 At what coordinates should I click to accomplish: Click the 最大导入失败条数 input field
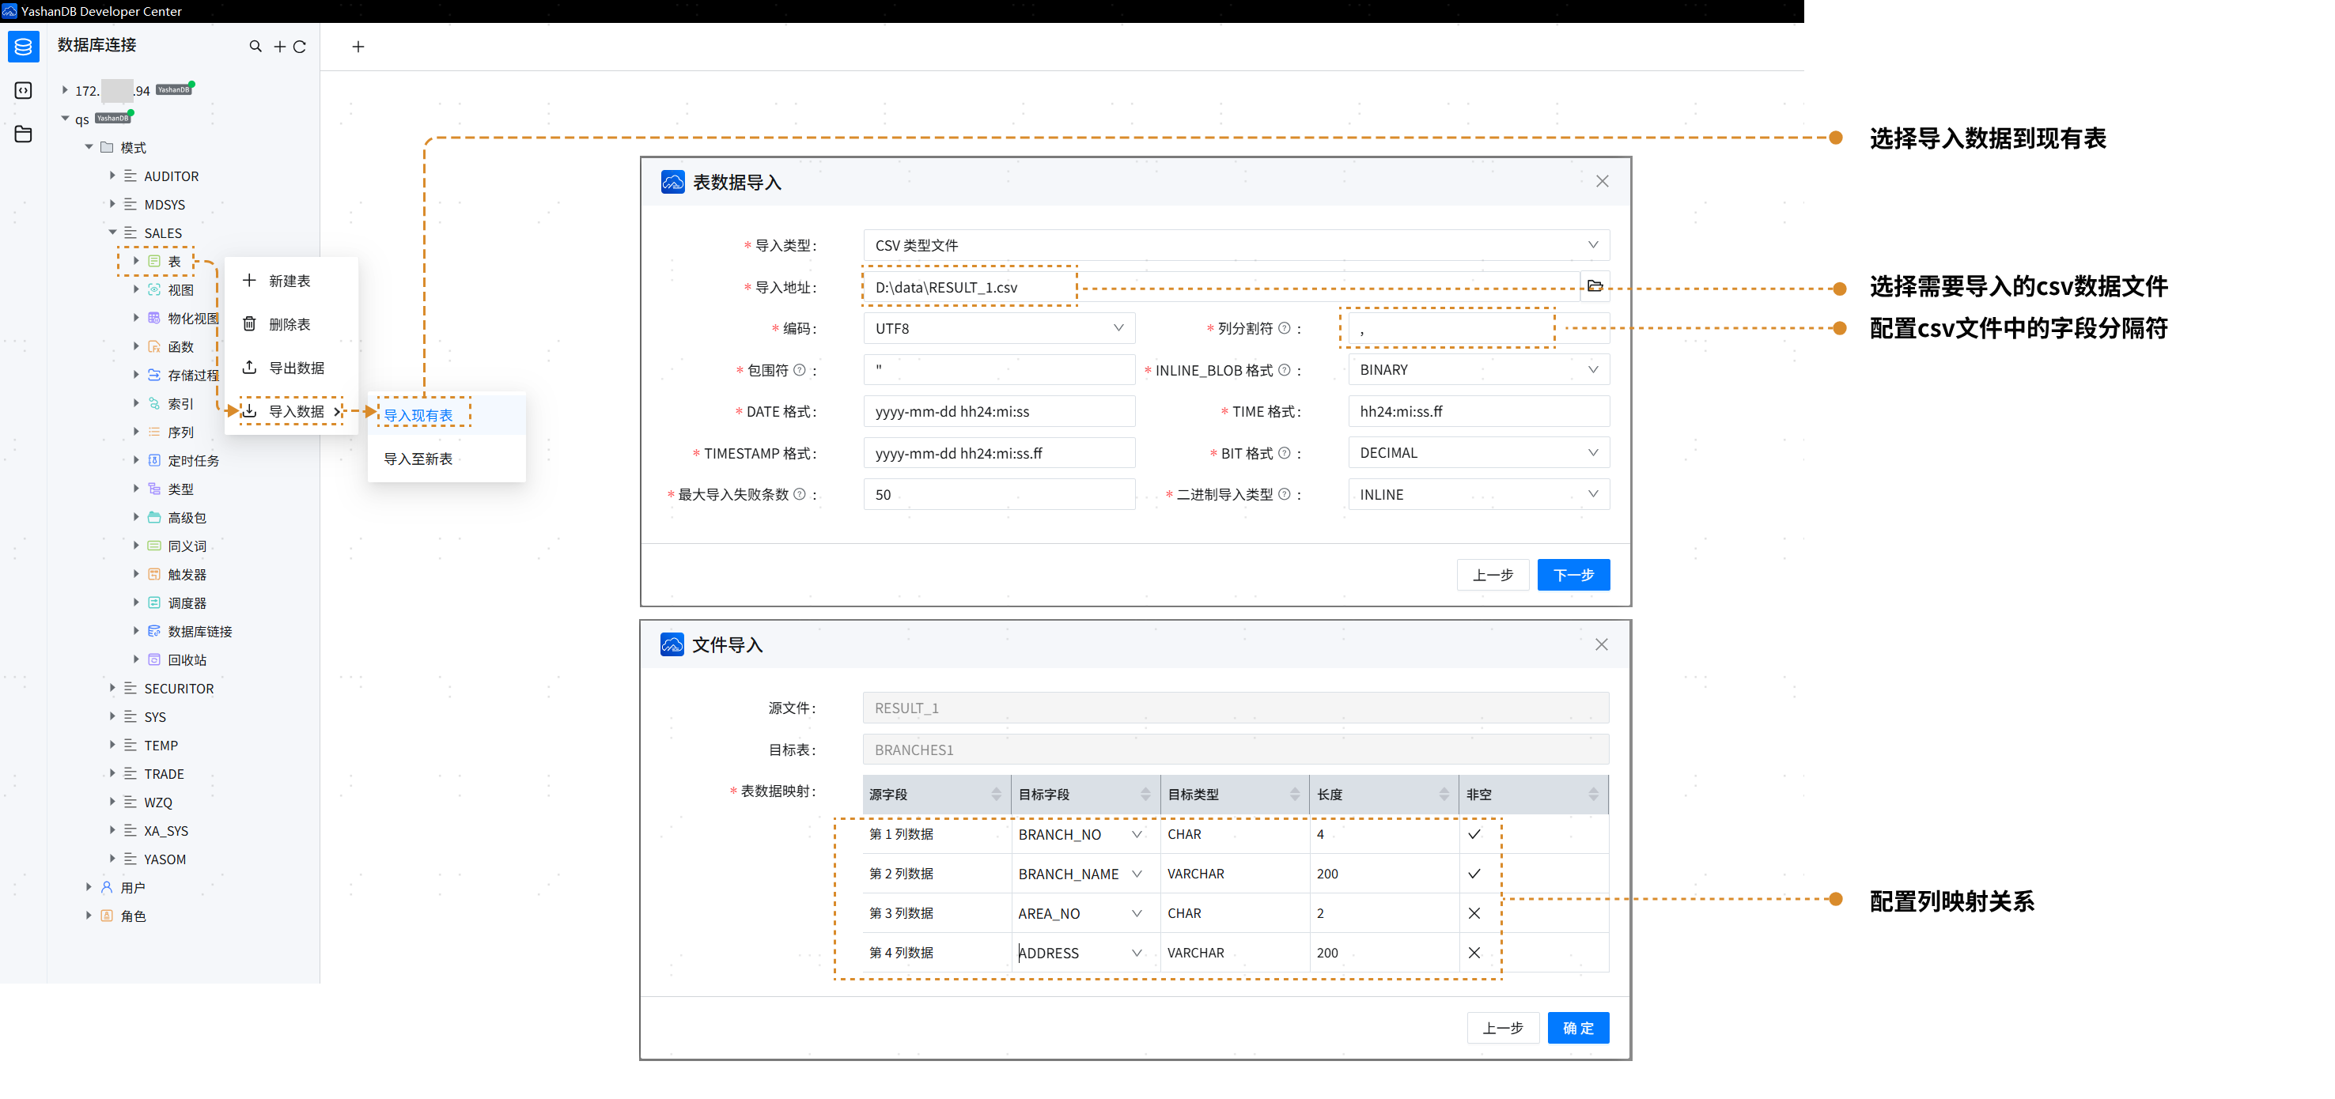pyautogui.click(x=998, y=494)
